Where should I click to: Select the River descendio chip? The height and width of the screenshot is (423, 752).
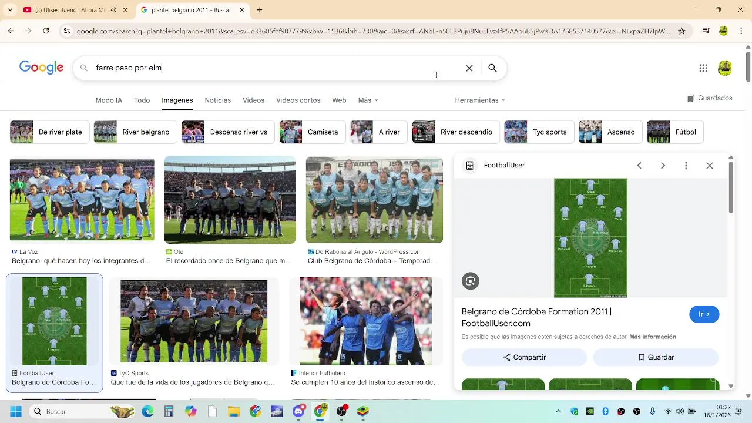[456, 132]
